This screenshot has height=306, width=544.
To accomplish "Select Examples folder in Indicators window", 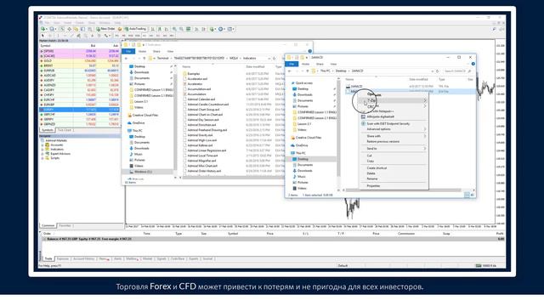I will point(194,74).
